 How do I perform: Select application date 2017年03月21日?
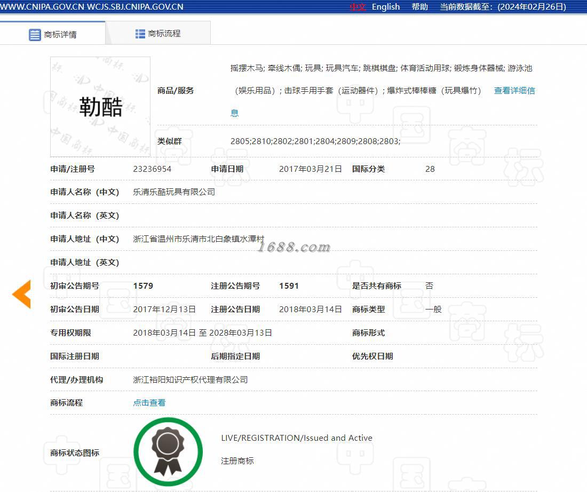point(311,169)
